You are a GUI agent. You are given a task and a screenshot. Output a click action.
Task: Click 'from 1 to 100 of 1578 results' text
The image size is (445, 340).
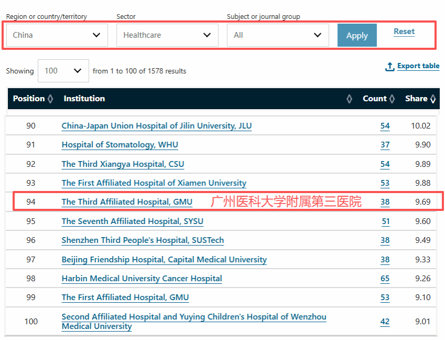(140, 71)
